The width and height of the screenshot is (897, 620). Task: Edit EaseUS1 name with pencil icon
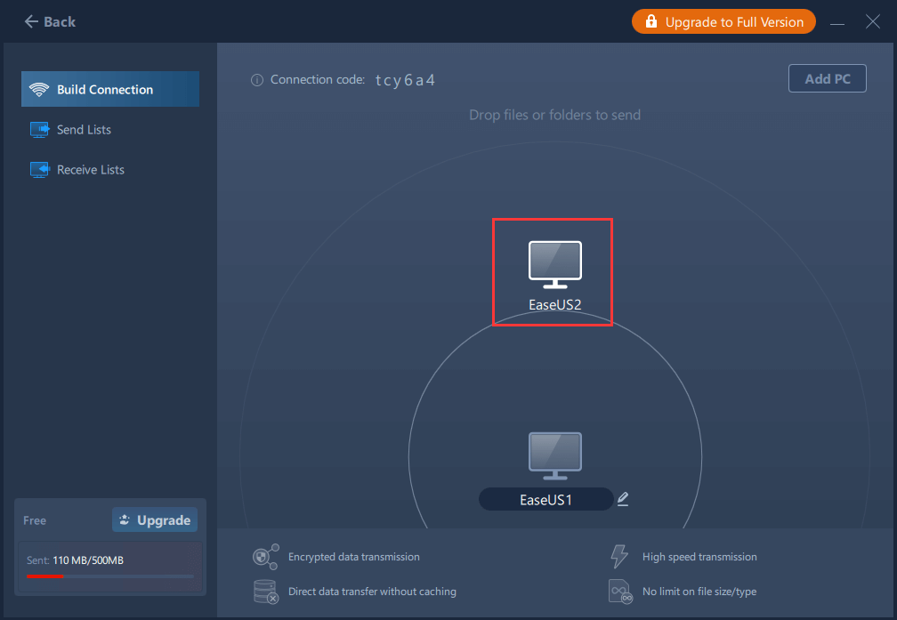point(623,499)
